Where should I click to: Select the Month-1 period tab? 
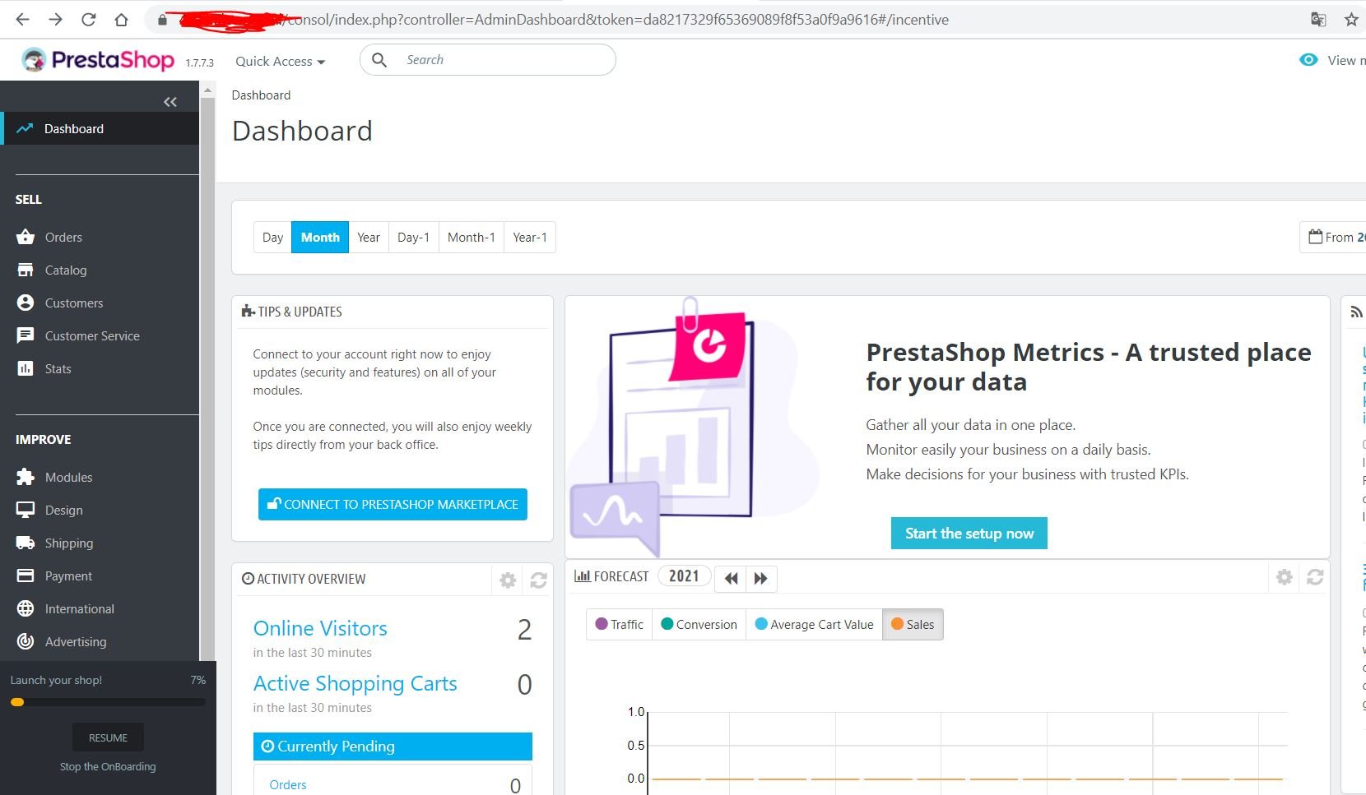471,237
